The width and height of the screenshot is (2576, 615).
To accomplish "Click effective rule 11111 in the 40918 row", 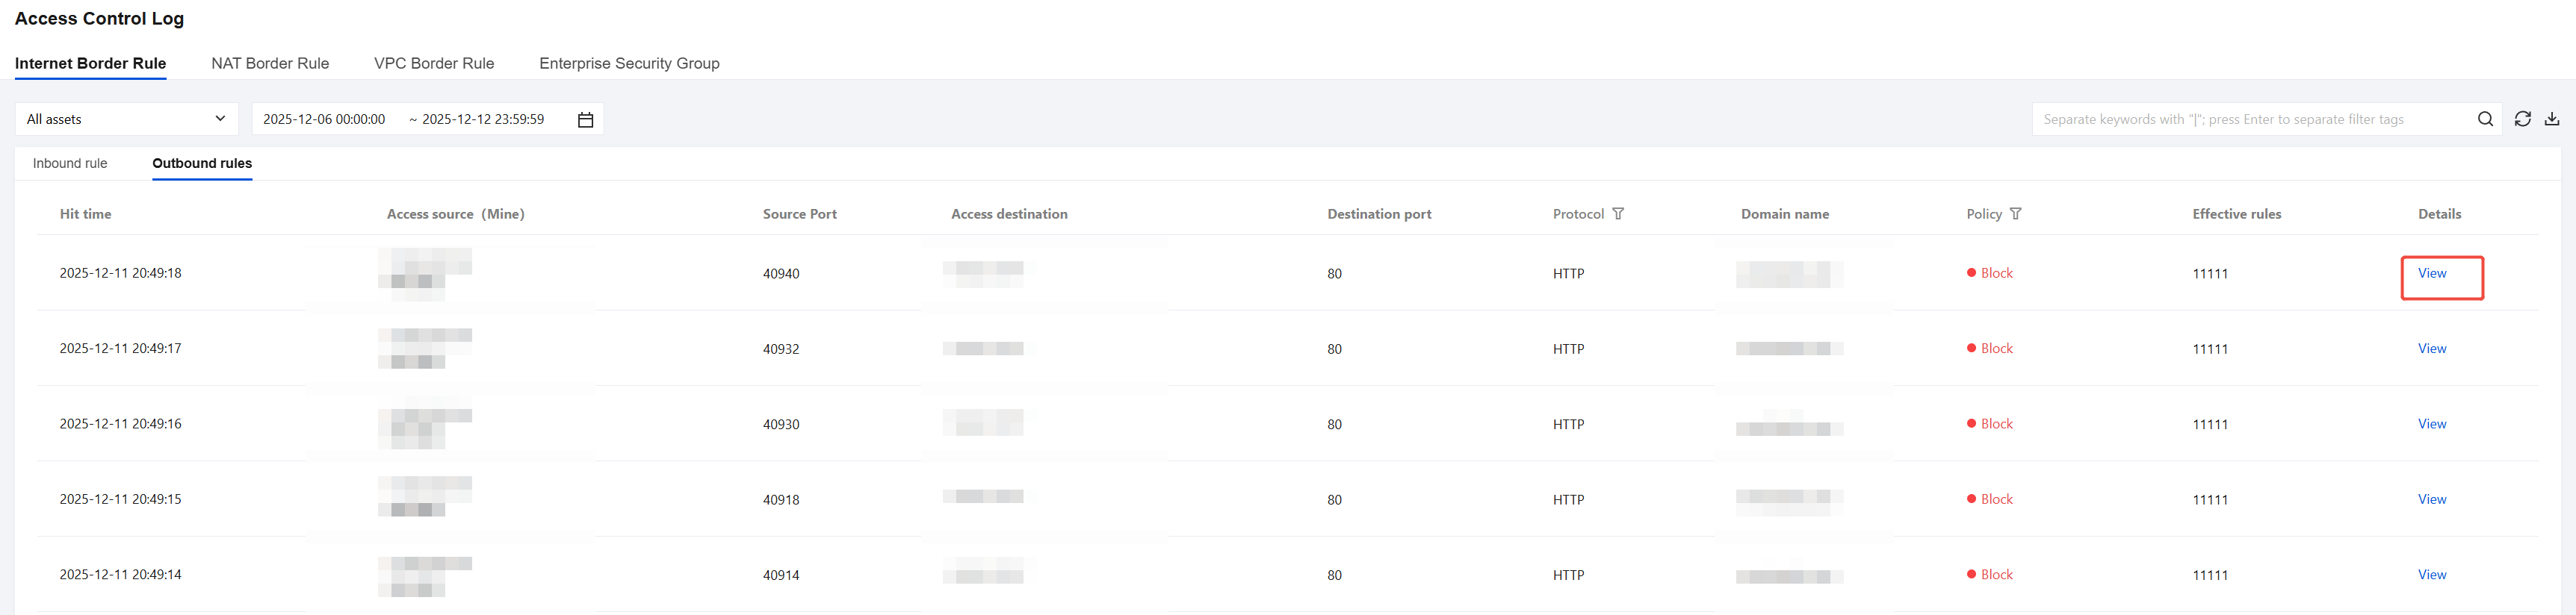I will click(2210, 500).
